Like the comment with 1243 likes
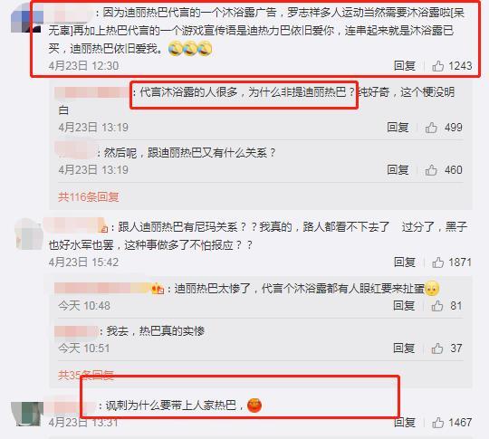489x439 pixels. (x=438, y=66)
